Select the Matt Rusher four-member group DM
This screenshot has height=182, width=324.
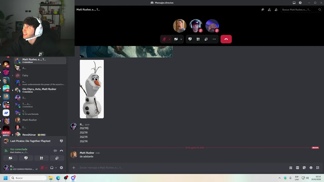click(x=40, y=61)
